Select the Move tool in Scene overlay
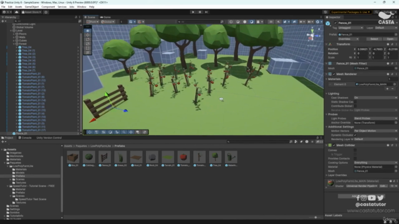Image resolution: width=399 pixels, height=224 pixels. [88, 35]
